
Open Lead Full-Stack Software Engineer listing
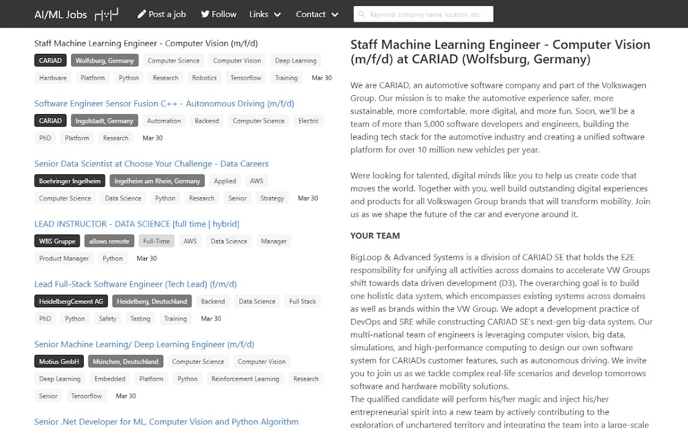click(x=135, y=284)
